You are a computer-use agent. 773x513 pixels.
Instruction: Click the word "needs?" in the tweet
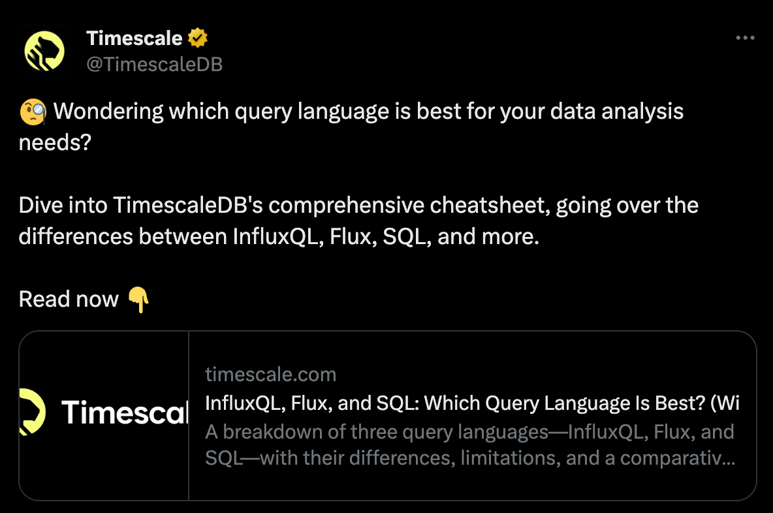click(x=55, y=142)
